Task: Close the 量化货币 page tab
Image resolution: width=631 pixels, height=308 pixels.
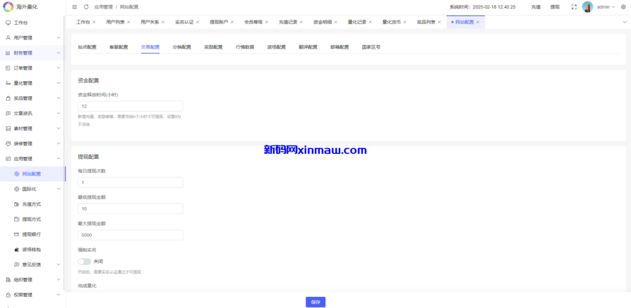Action: [404, 22]
